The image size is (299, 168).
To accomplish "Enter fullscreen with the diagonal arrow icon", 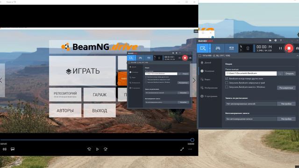I will pos(182,149).
